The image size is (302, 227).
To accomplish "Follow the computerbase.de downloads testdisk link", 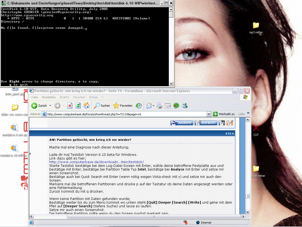I will pos(96,162).
